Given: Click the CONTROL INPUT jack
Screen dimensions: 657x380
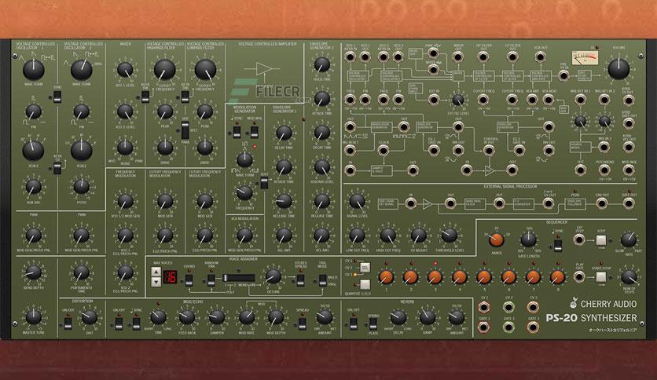Looking at the screenshot, I should [489, 150].
